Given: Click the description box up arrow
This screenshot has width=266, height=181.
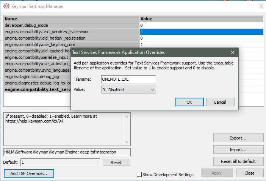Looking at the screenshot, I should click(127, 117).
